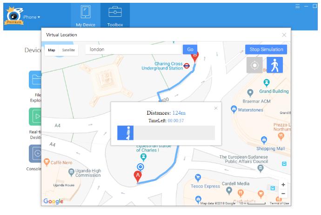Expand the iPhone device dropdown
This screenshot has height=215, width=321.
click(x=31, y=17)
